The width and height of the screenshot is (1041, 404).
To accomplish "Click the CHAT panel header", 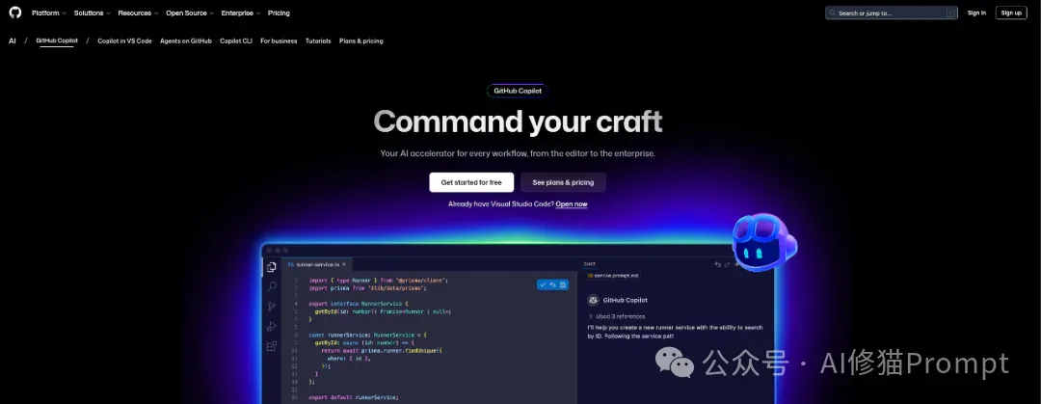I will pyautogui.click(x=590, y=264).
